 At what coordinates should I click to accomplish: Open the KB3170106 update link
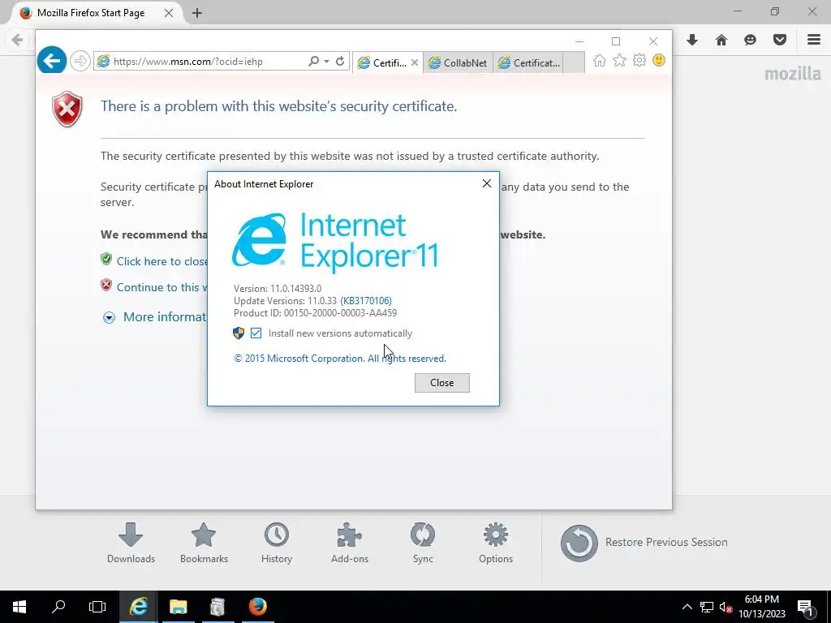pyautogui.click(x=366, y=301)
